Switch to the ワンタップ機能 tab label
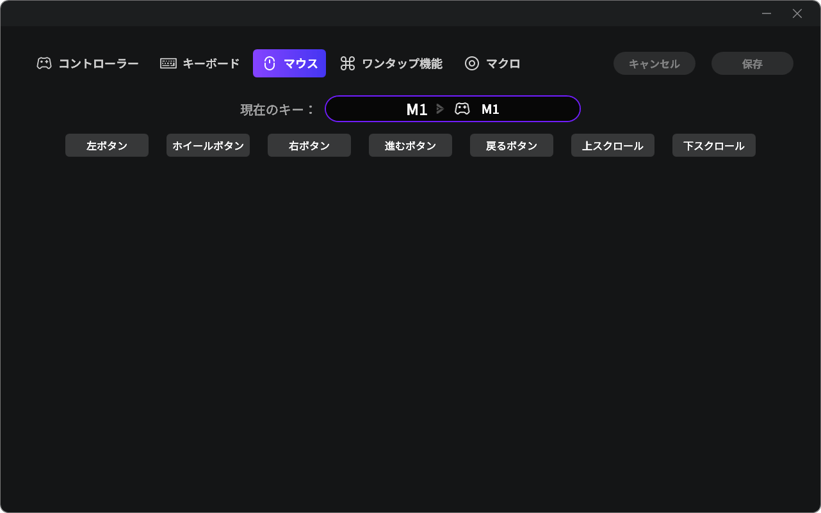Image resolution: width=821 pixels, height=513 pixels. [402, 63]
